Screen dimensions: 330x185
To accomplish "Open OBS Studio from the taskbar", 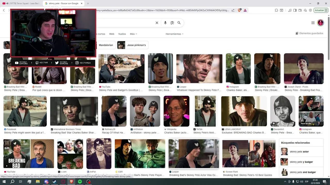I will 88,182.
